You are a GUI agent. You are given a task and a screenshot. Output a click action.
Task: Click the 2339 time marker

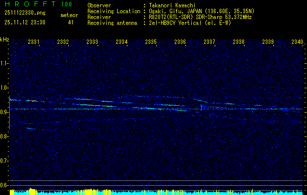click(268, 42)
